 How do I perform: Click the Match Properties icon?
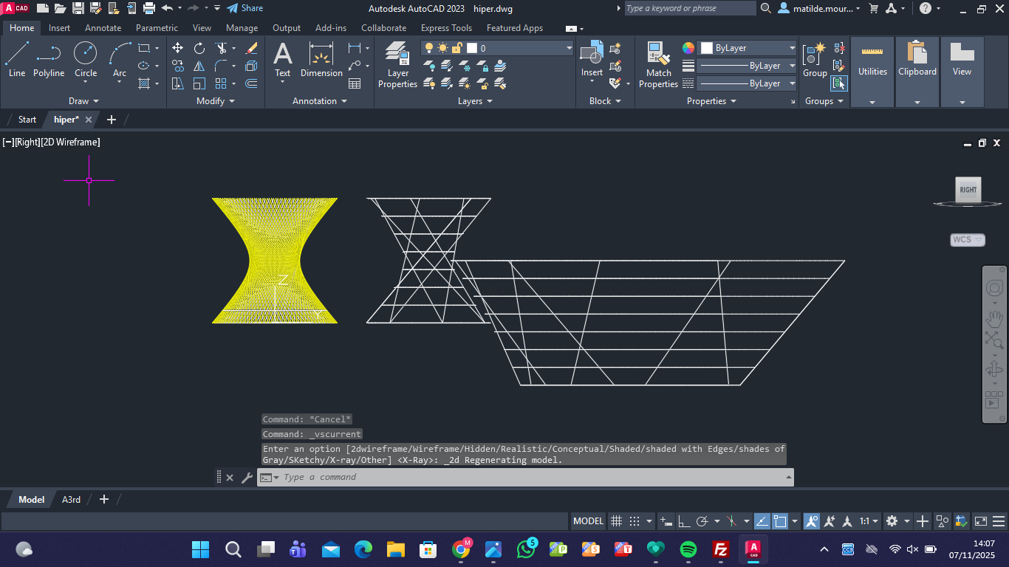(x=658, y=64)
